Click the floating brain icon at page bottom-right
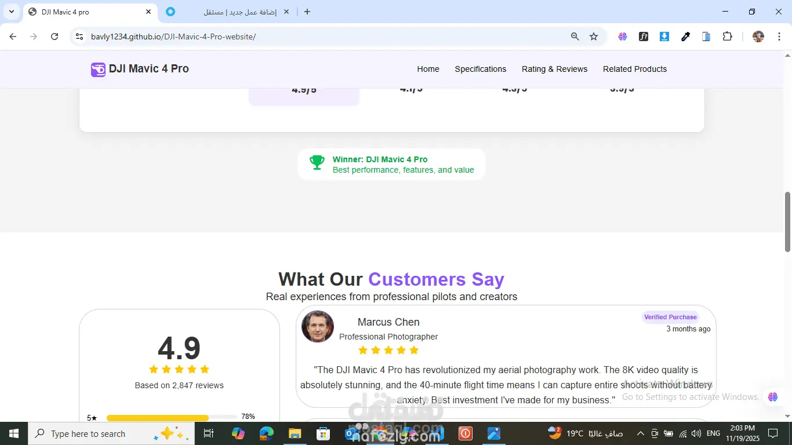The image size is (792, 445). point(772,397)
